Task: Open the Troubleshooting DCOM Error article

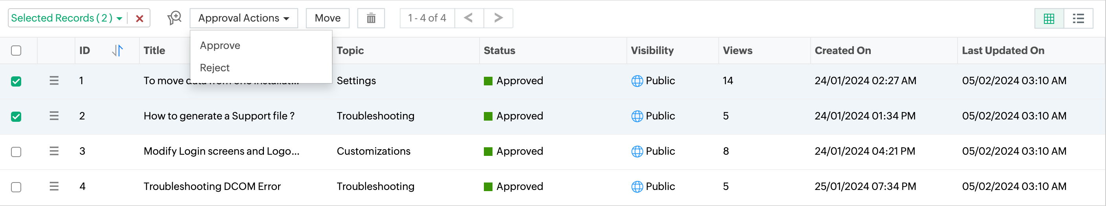Action: [212, 186]
